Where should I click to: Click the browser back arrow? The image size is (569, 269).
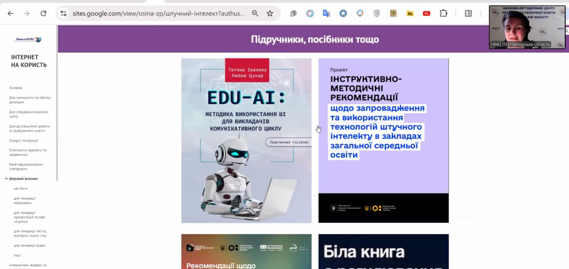[x=10, y=13]
